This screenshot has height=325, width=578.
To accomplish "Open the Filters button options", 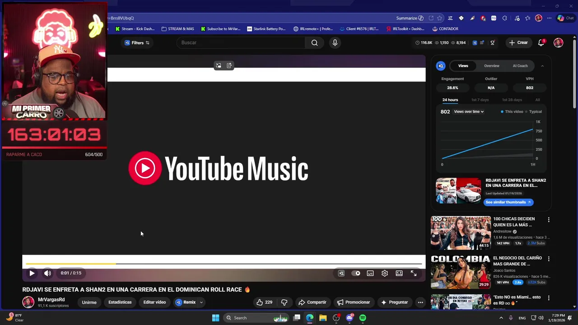I will pyautogui.click(x=137, y=43).
